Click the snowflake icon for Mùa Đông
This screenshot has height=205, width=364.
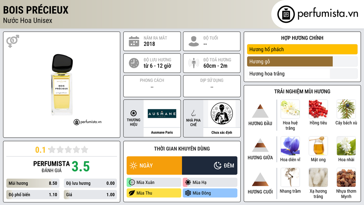(188, 193)
